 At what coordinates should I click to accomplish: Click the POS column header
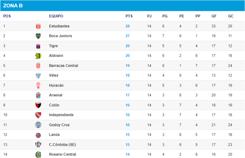(7, 16)
